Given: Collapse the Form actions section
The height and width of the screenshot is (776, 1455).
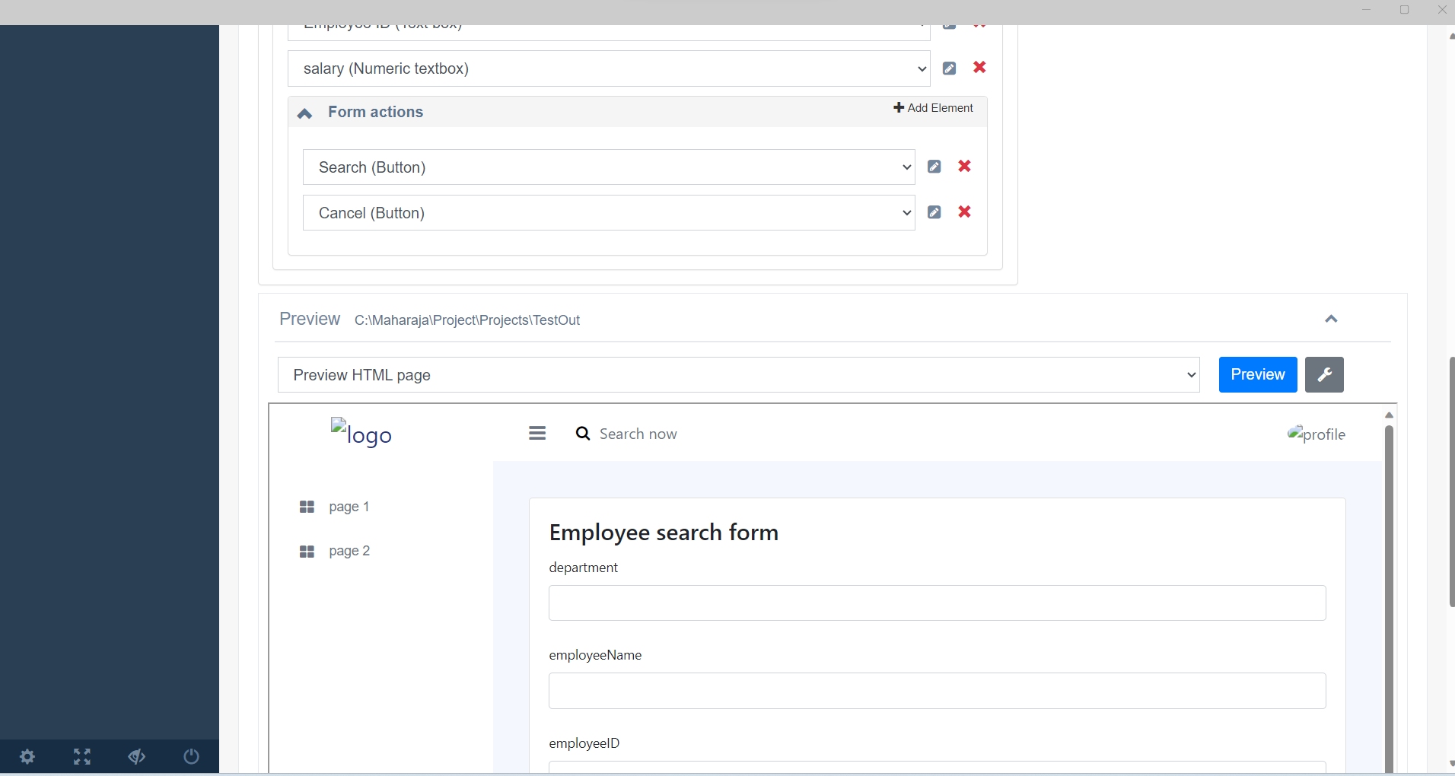Looking at the screenshot, I should (x=305, y=113).
